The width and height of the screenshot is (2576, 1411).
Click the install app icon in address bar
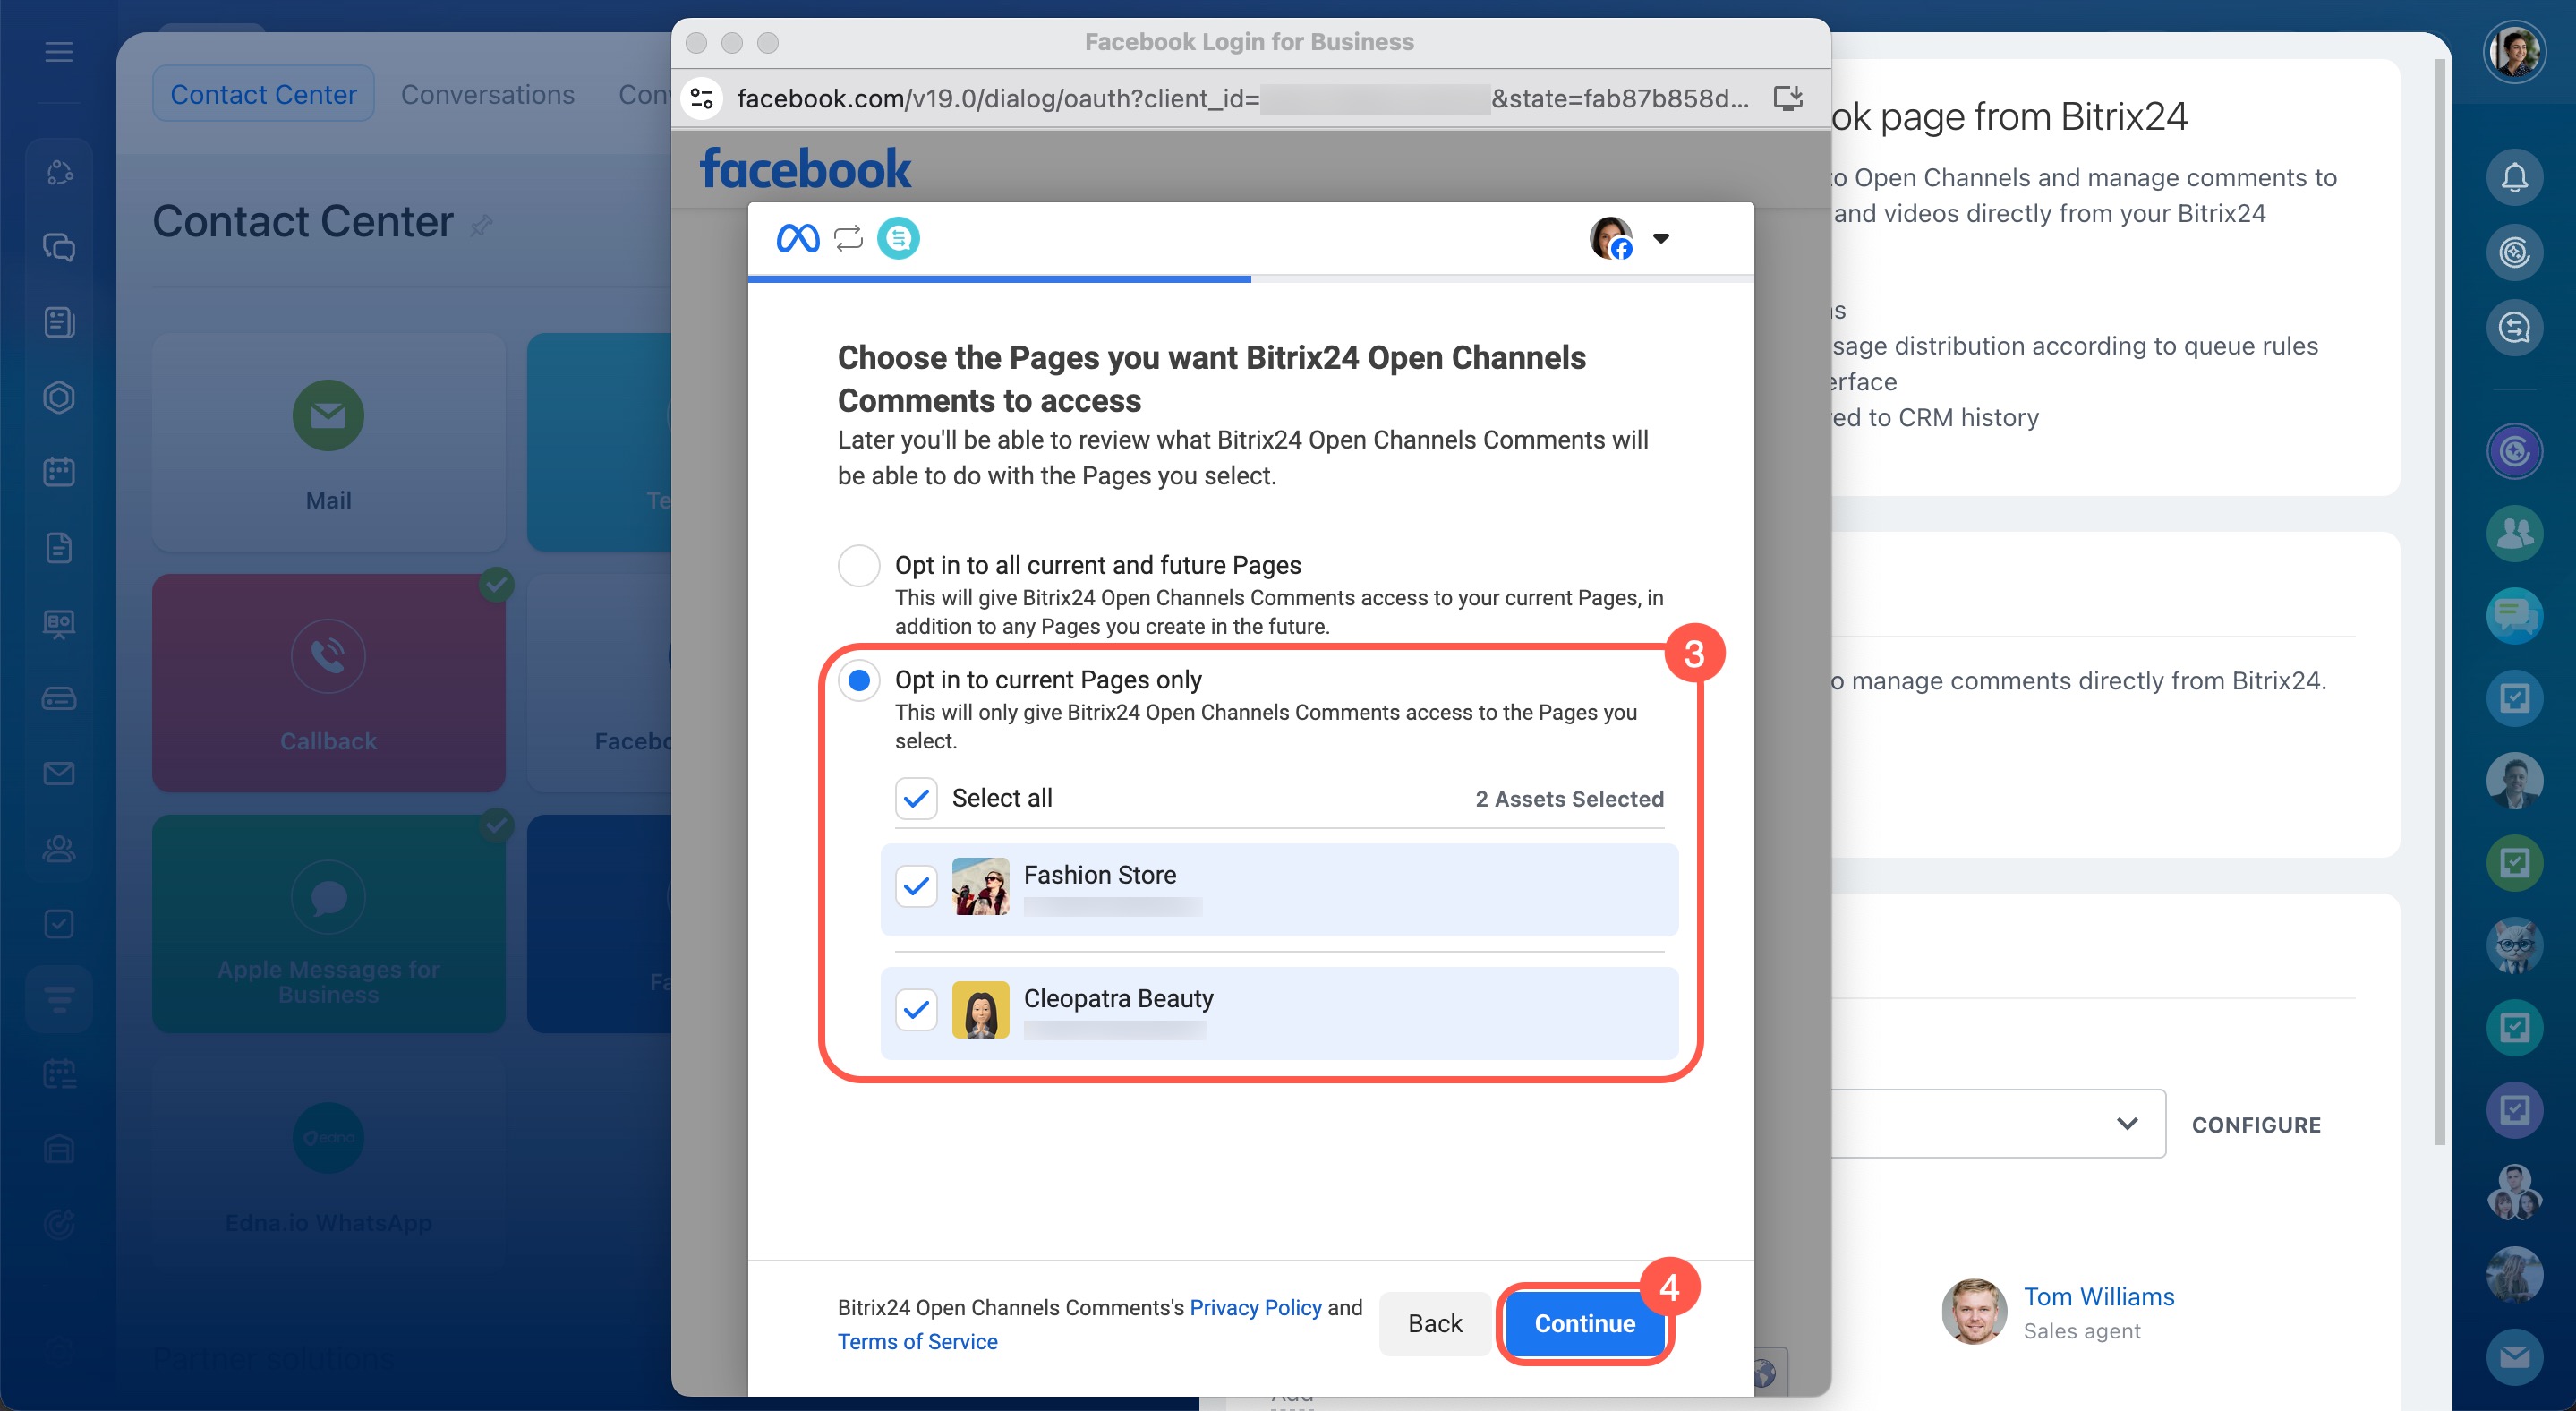tap(1787, 98)
